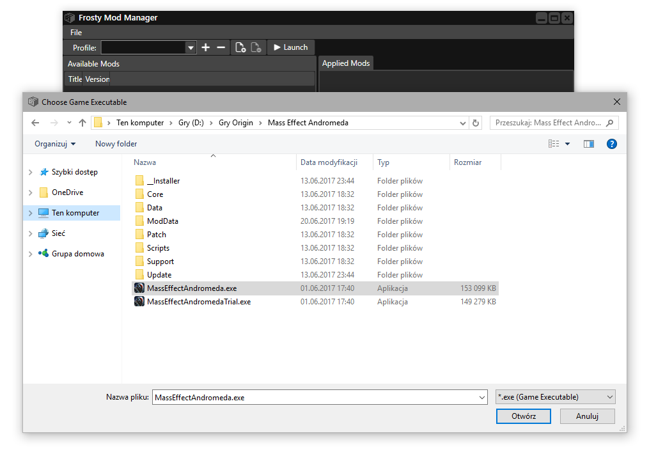Image resolution: width=649 pixels, height=454 pixels.
Task: Add a new profile with the plus icon
Action: point(205,47)
